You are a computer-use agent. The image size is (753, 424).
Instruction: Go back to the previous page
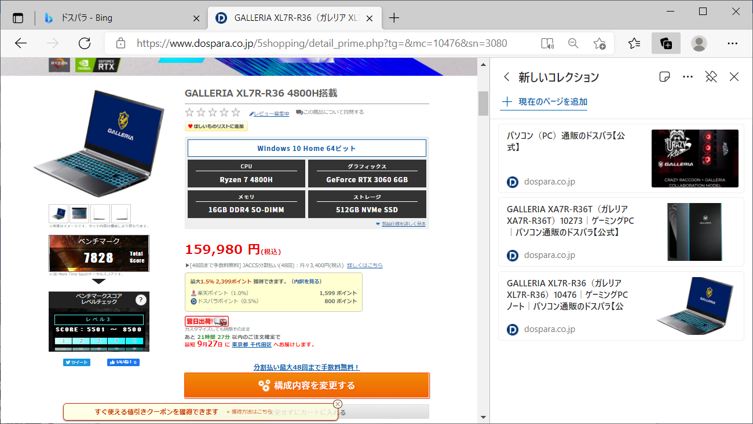(x=21, y=43)
